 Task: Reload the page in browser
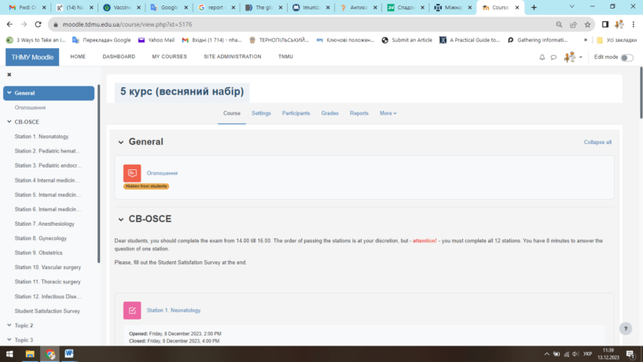point(39,24)
